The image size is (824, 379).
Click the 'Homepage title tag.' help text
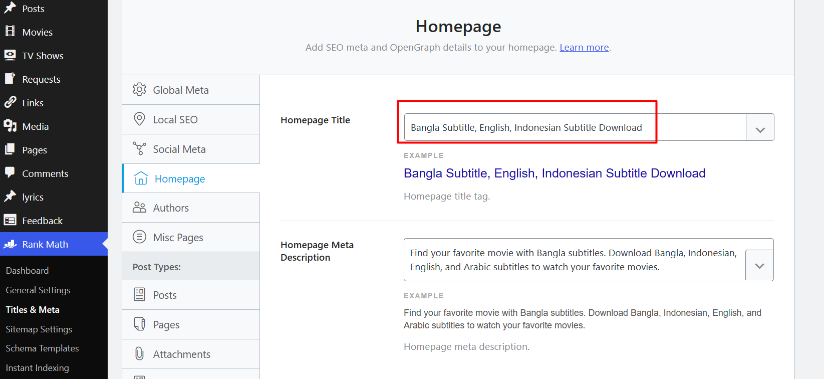tap(447, 196)
